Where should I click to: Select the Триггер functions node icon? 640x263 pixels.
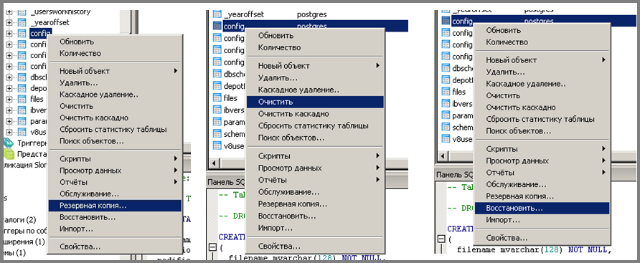point(9,143)
